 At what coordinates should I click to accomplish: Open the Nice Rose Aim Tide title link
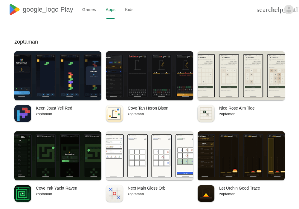tap(237, 108)
